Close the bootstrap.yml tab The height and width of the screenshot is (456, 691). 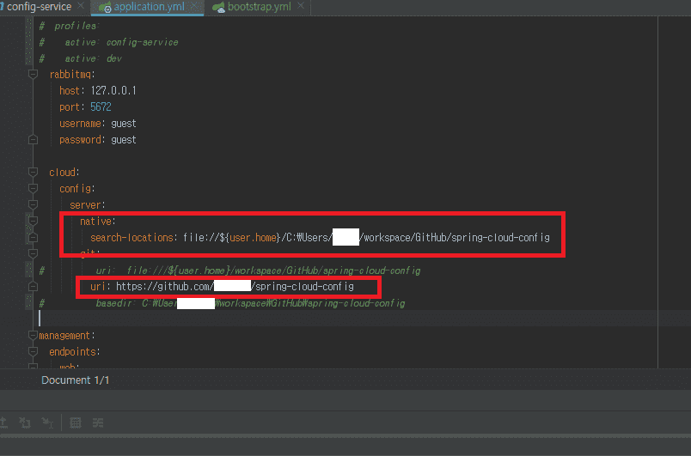pyautogui.click(x=301, y=6)
